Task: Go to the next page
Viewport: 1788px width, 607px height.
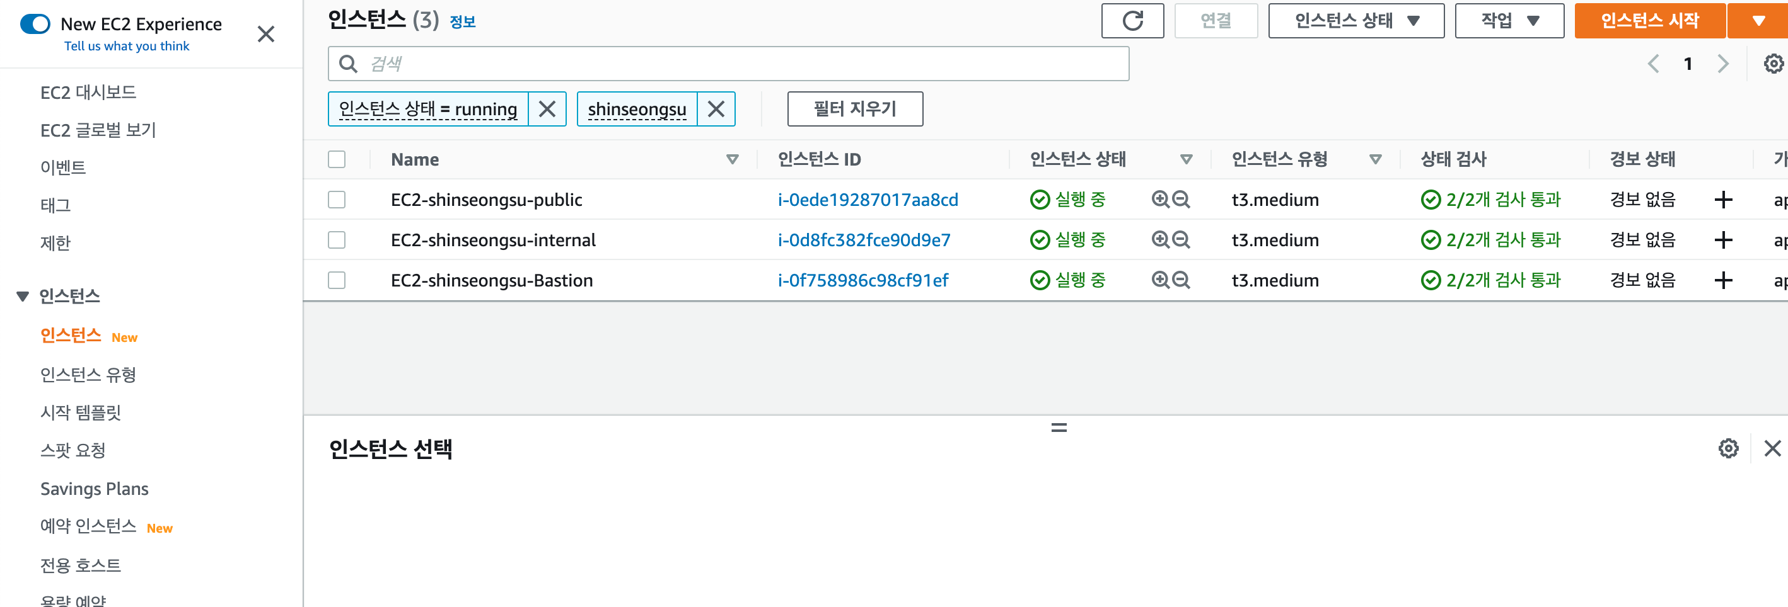Action: point(1723,64)
